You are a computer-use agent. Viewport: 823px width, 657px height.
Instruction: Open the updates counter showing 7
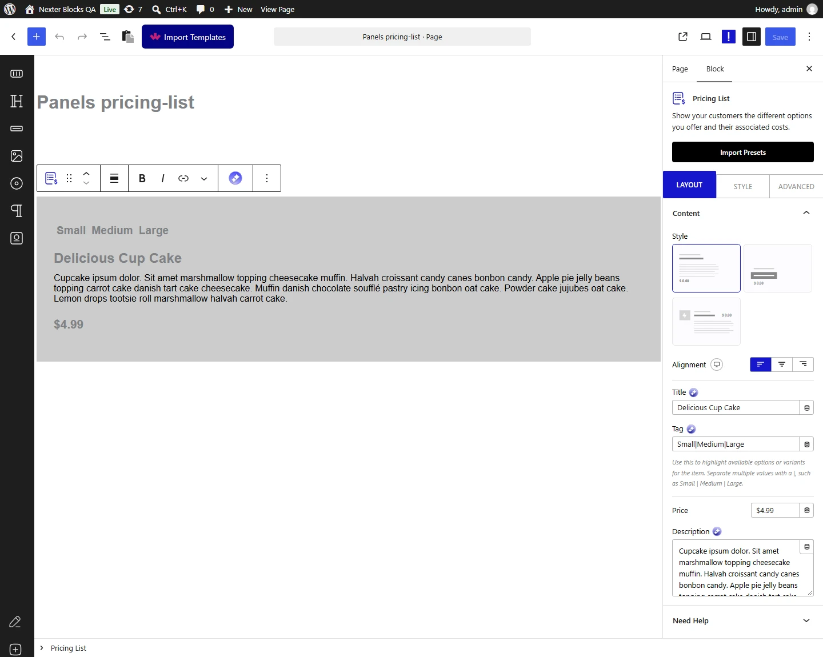133,9
